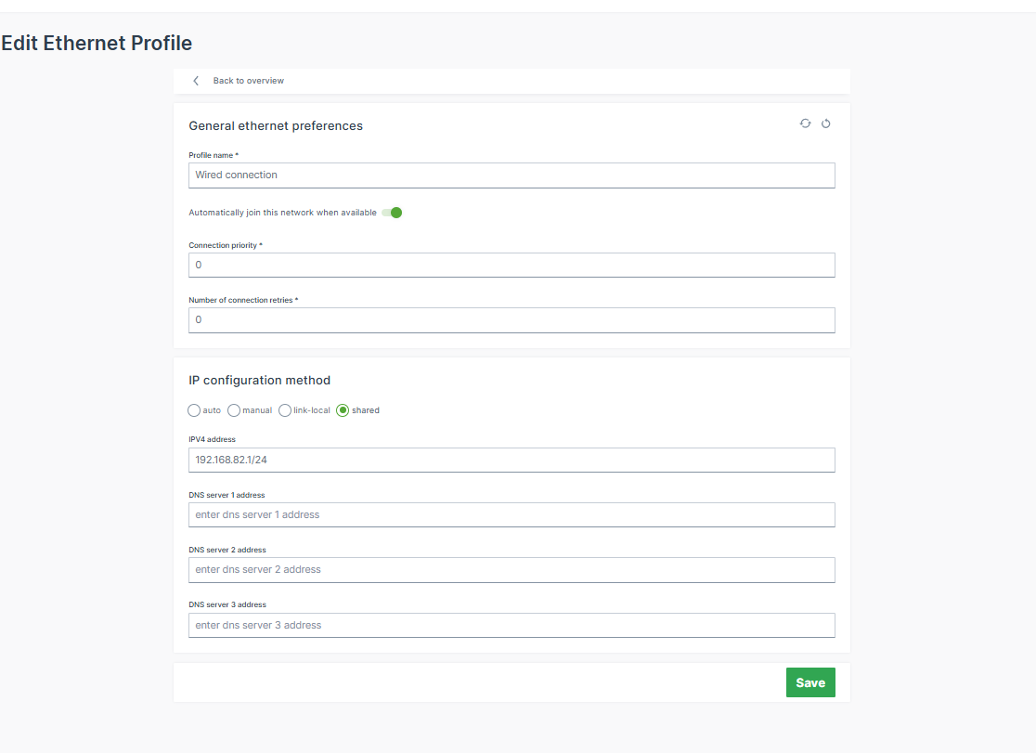The width and height of the screenshot is (1036, 753).
Task: Click the Edit Ethernet Profile page title
Action: (x=97, y=43)
